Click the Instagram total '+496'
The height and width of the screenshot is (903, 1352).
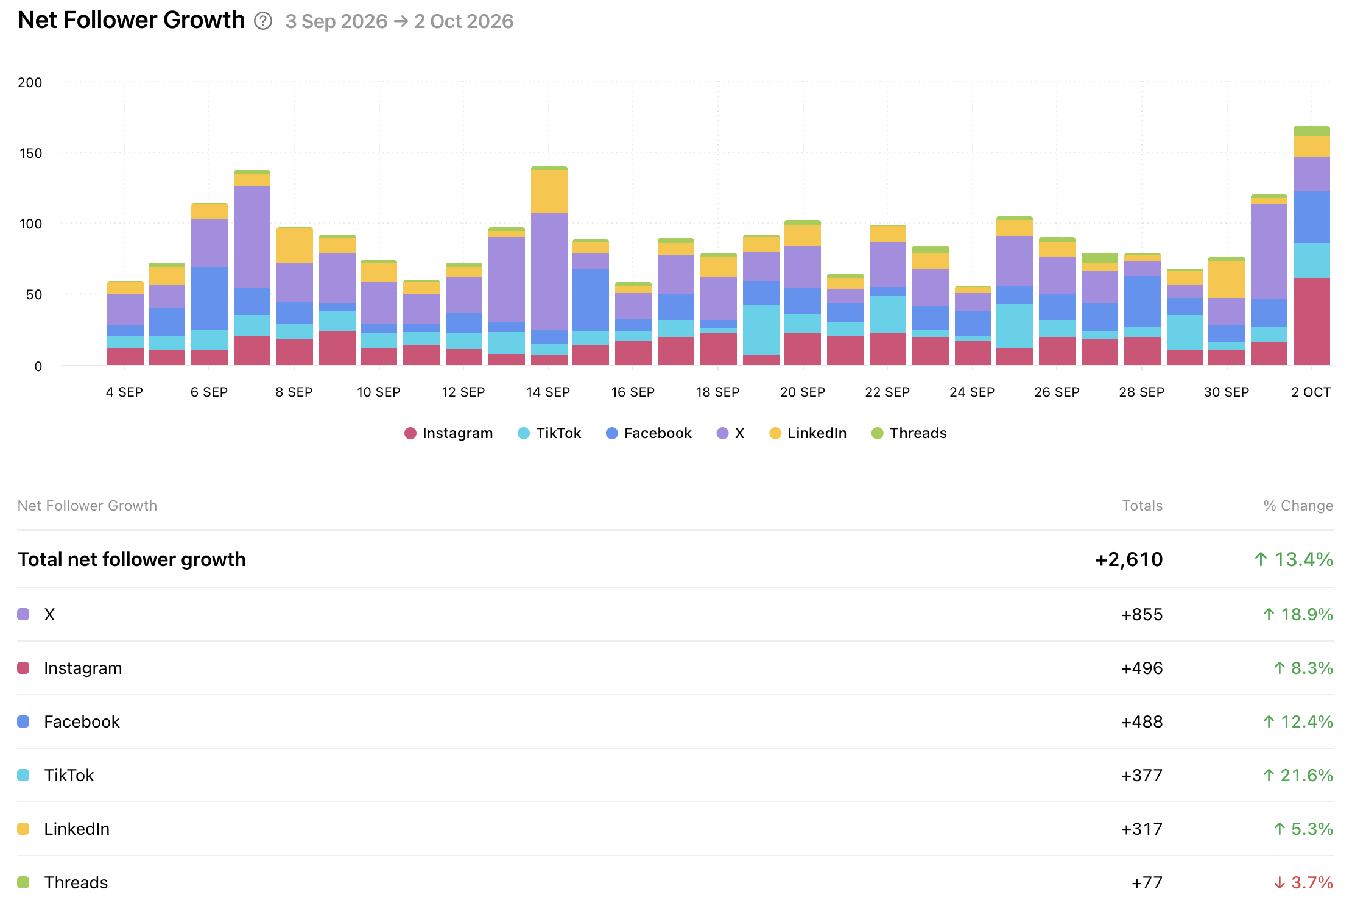click(1142, 668)
